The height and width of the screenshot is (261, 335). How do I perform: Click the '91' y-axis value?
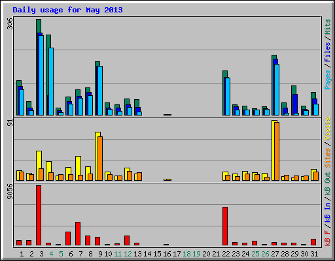click(x=10, y=122)
